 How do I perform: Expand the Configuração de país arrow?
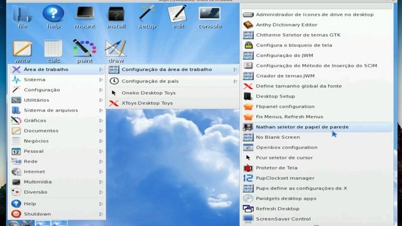tap(235, 81)
